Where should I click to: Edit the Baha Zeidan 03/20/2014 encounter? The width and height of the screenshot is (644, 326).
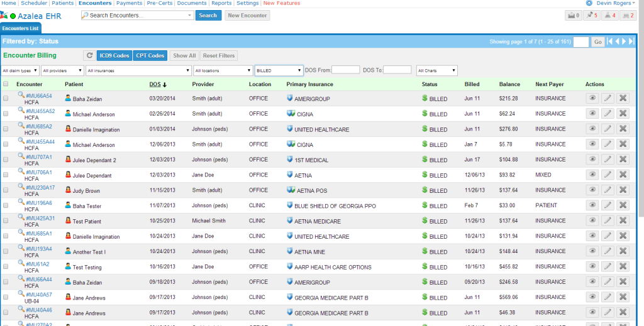click(x=608, y=99)
